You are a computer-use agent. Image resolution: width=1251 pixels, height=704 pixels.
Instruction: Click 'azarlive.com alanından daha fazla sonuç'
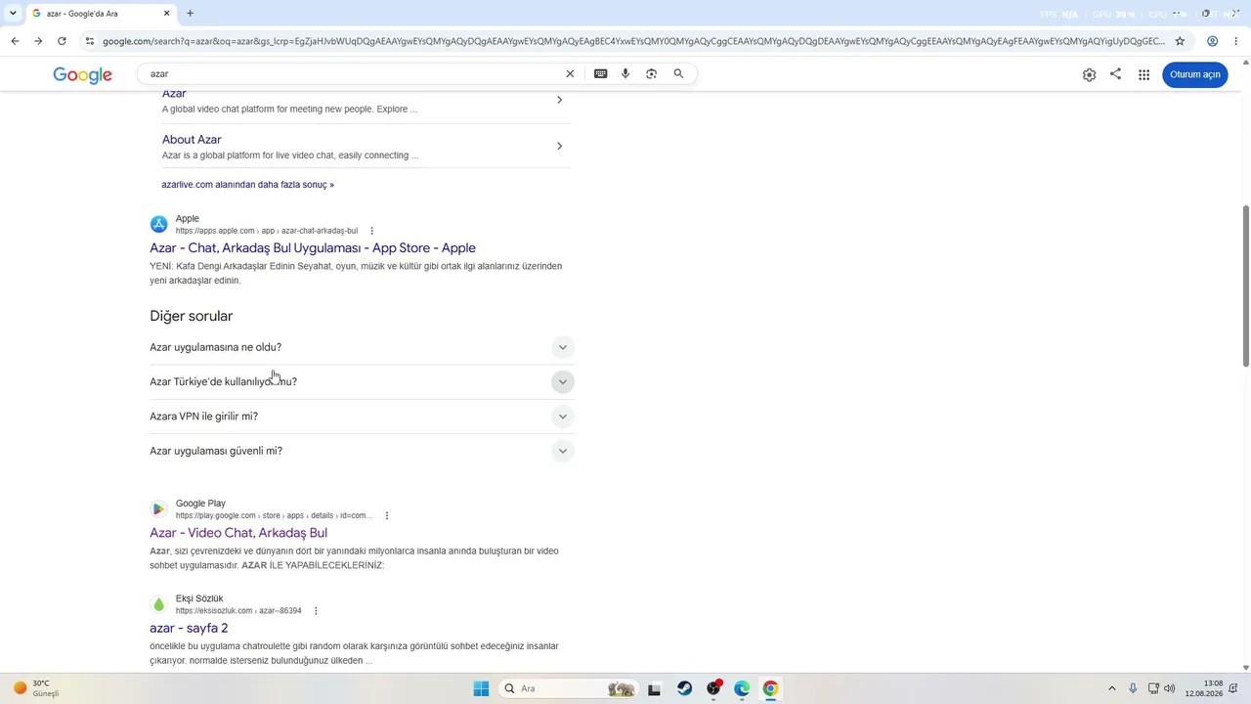pos(247,185)
